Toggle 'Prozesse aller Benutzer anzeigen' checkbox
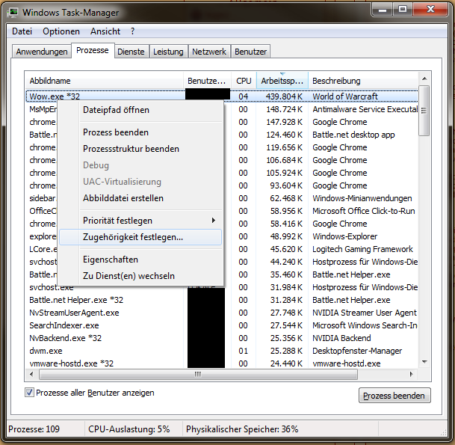The height and width of the screenshot is (445, 455). [x=29, y=393]
